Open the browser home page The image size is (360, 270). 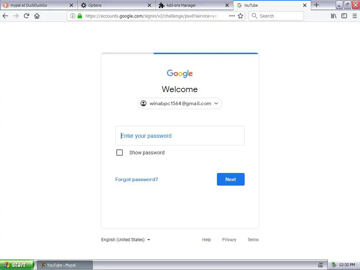tap(37, 16)
